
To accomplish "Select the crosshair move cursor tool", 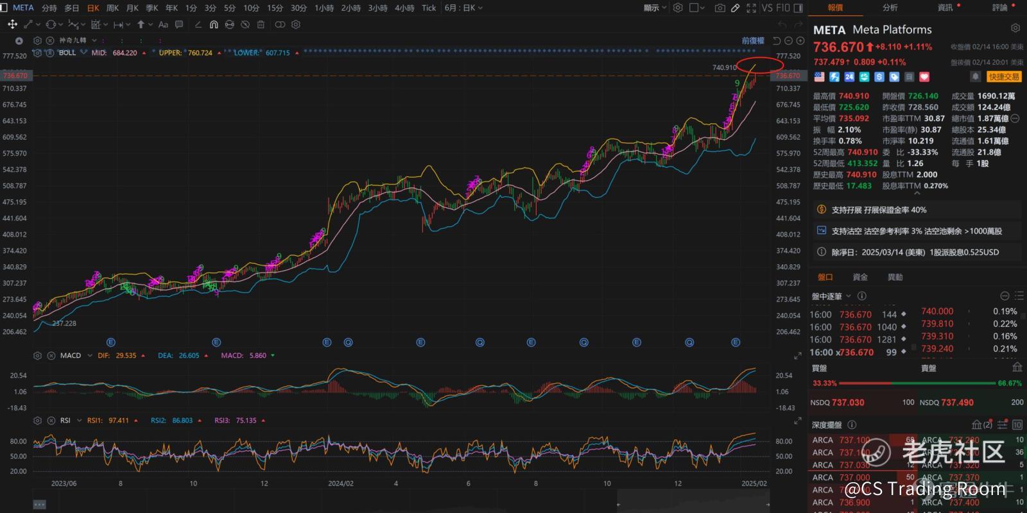I will (x=12, y=24).
